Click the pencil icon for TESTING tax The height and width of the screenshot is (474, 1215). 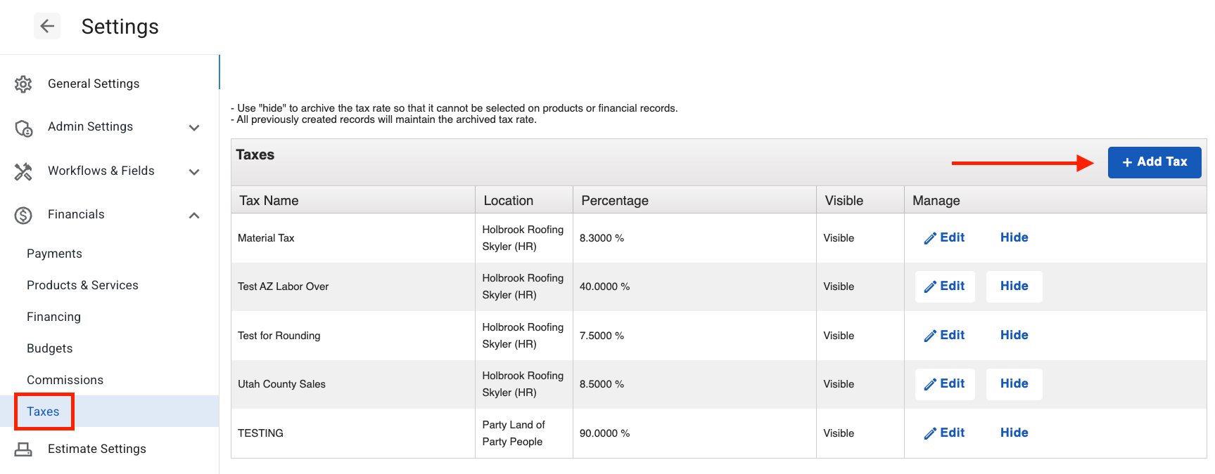click(x=930, y=433)
